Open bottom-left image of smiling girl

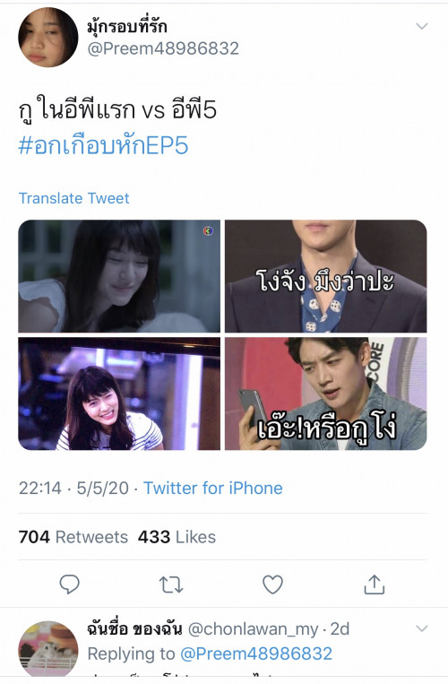(x=119, y=394)
